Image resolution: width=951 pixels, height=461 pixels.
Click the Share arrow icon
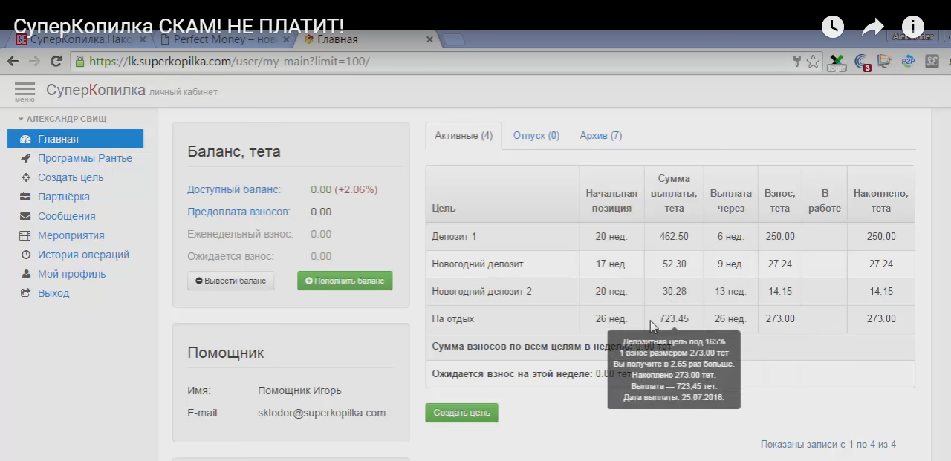click(873, 27)
